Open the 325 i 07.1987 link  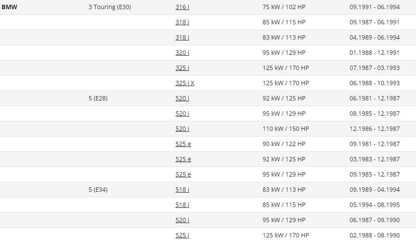pos(182,68)
